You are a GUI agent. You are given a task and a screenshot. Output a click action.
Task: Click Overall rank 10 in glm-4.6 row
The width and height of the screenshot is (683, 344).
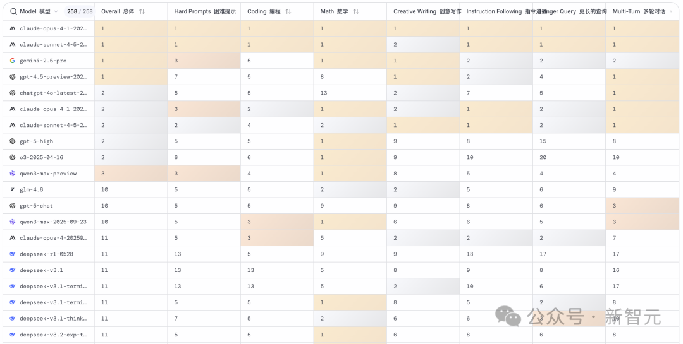[x=104, y=189]
